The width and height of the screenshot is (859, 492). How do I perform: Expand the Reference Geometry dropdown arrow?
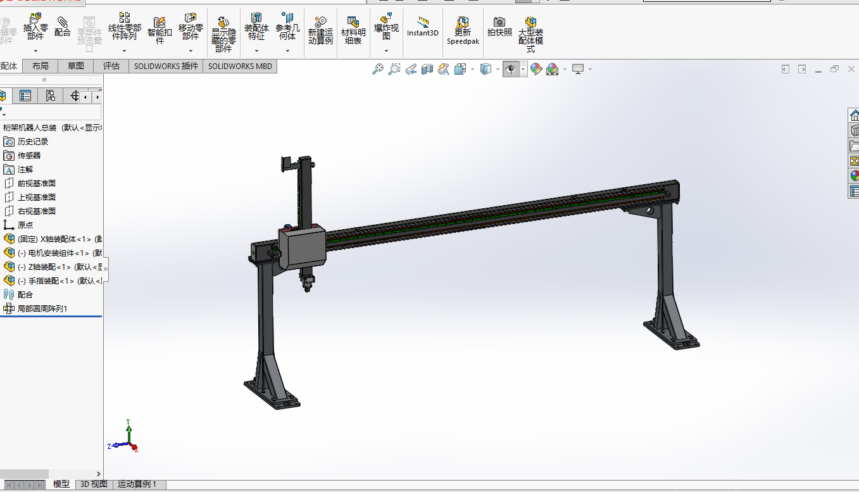pyautogui.click(x=287, y=51)
